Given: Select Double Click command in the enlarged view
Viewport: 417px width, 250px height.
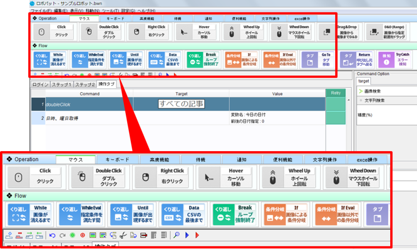Looking at the screenshot, I should pyautogui.click(x=99, y=177).
